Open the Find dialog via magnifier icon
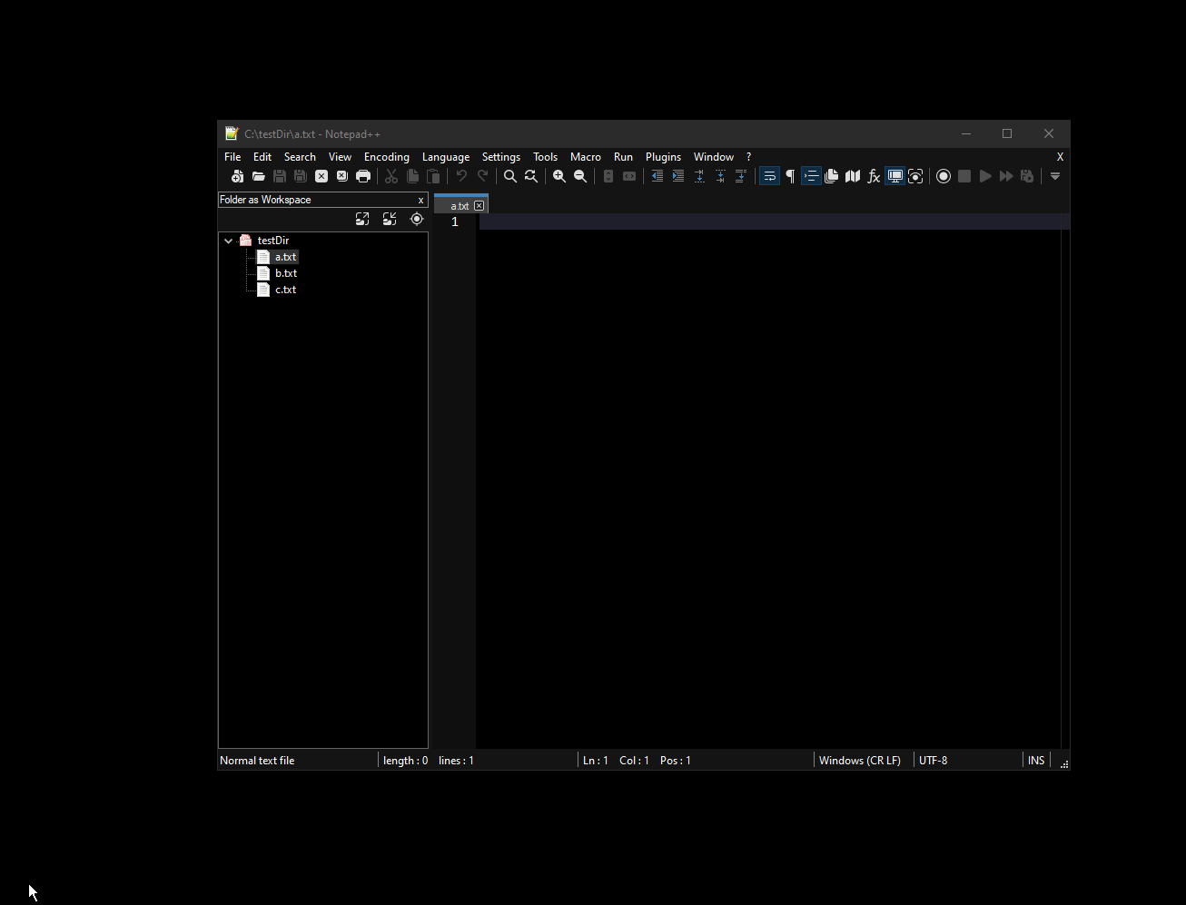 pos(509,176)
